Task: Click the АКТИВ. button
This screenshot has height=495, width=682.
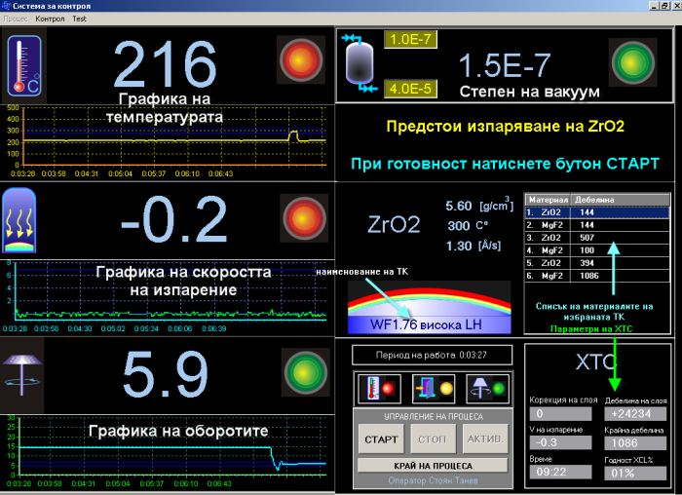Action: click(x=484, y=439)
